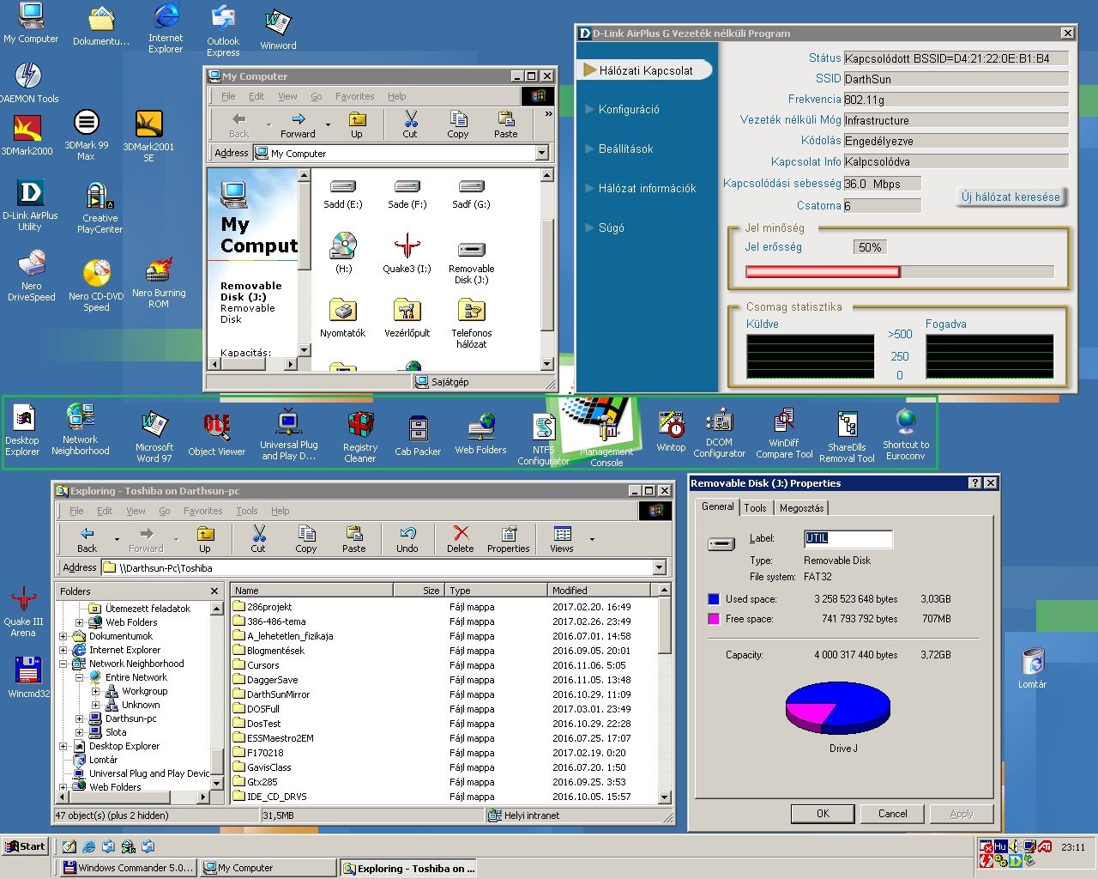Image resolution: width=1098 pixels, height=879 pixels.
Task: Click the Cut toolbar button in My Computer
Action: tap(410, 124)
